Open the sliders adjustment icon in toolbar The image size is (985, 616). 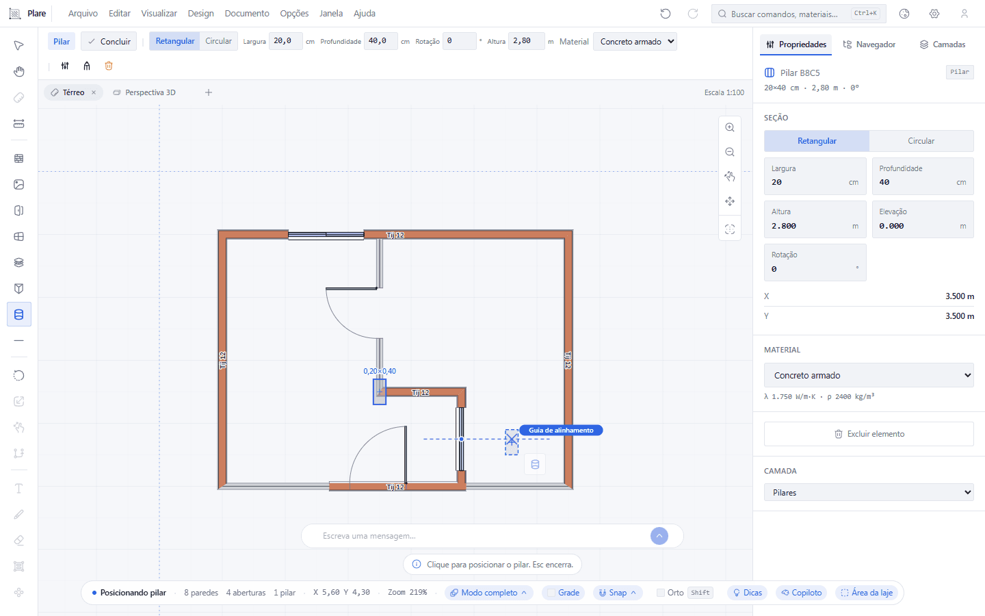[65, 66]
